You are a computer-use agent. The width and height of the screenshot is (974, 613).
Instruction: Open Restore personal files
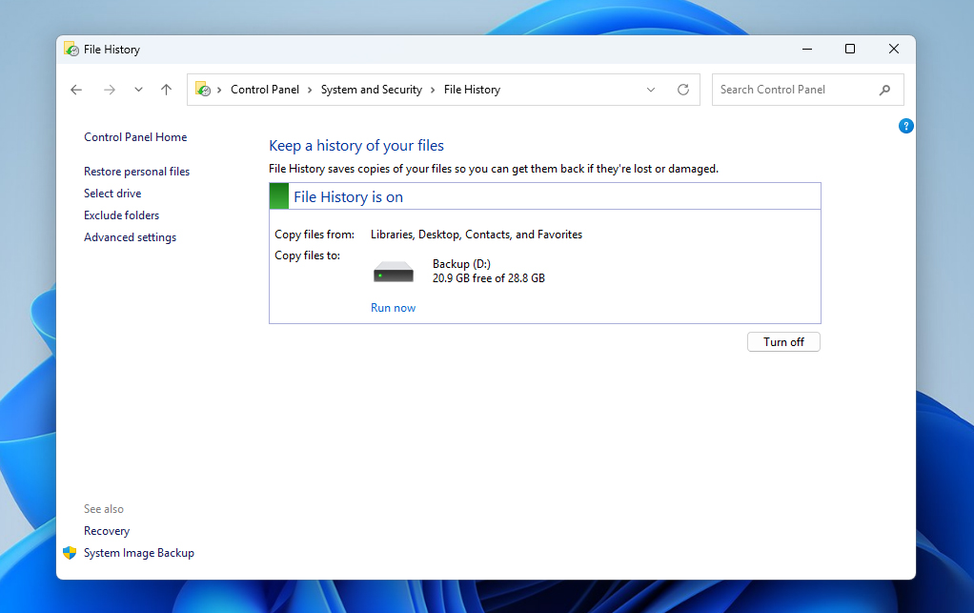(136, 171)
